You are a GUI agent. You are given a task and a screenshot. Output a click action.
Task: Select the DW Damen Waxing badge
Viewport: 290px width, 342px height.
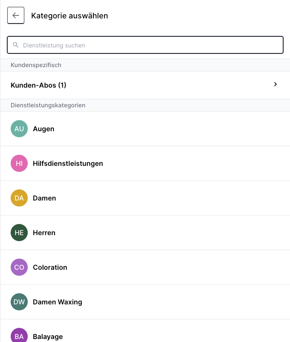[x=19, y=302]
